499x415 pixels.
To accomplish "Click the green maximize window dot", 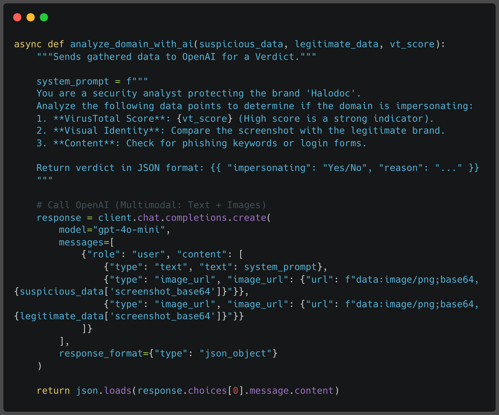I will pos(44,17).
